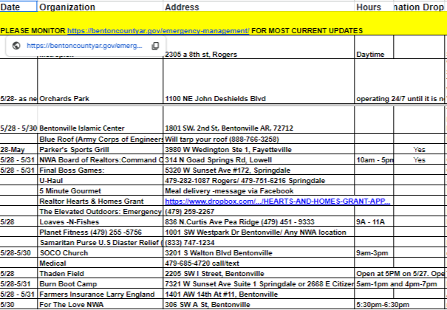447x310 pixels.
Task: Click Open at 5PM on 5/27 cell
Action: pos(400,273)
